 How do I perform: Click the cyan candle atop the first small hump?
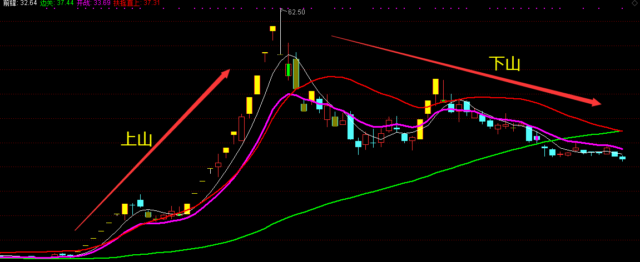click(140, 203)
